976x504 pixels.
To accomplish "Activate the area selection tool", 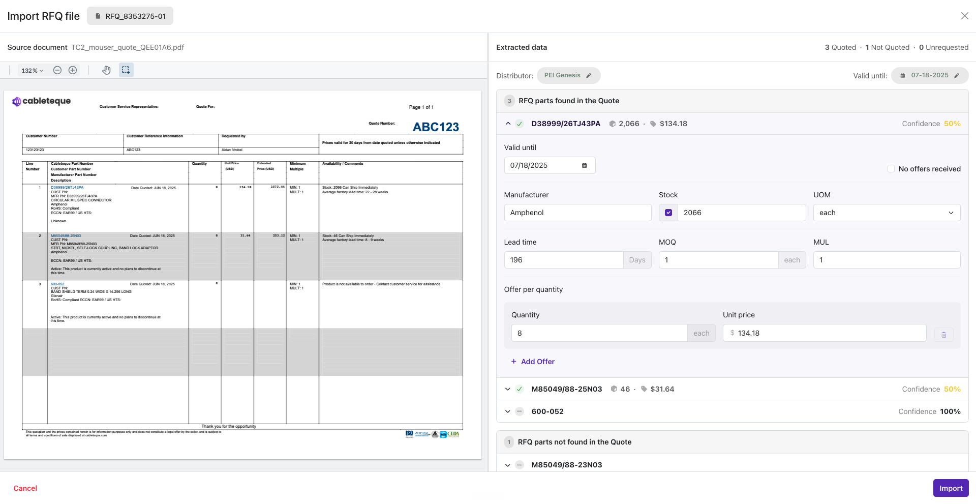I will point(126,70).
